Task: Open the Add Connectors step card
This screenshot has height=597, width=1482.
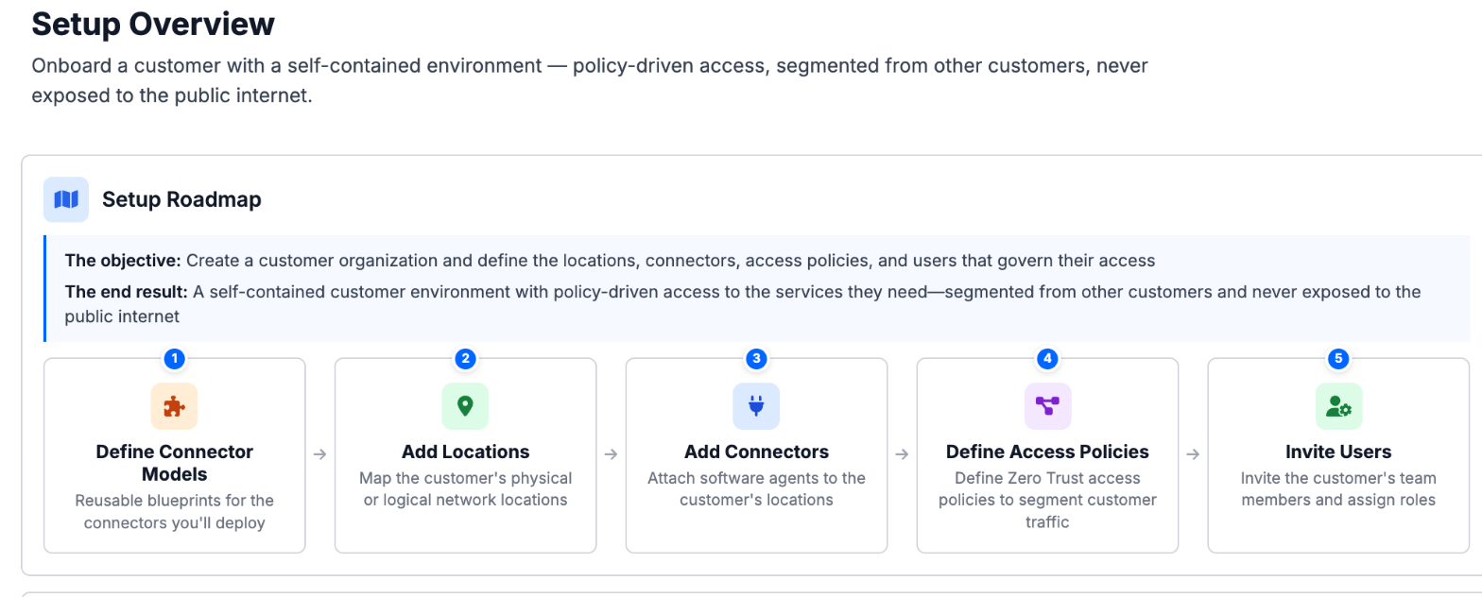Action: [x=757, y=455]
